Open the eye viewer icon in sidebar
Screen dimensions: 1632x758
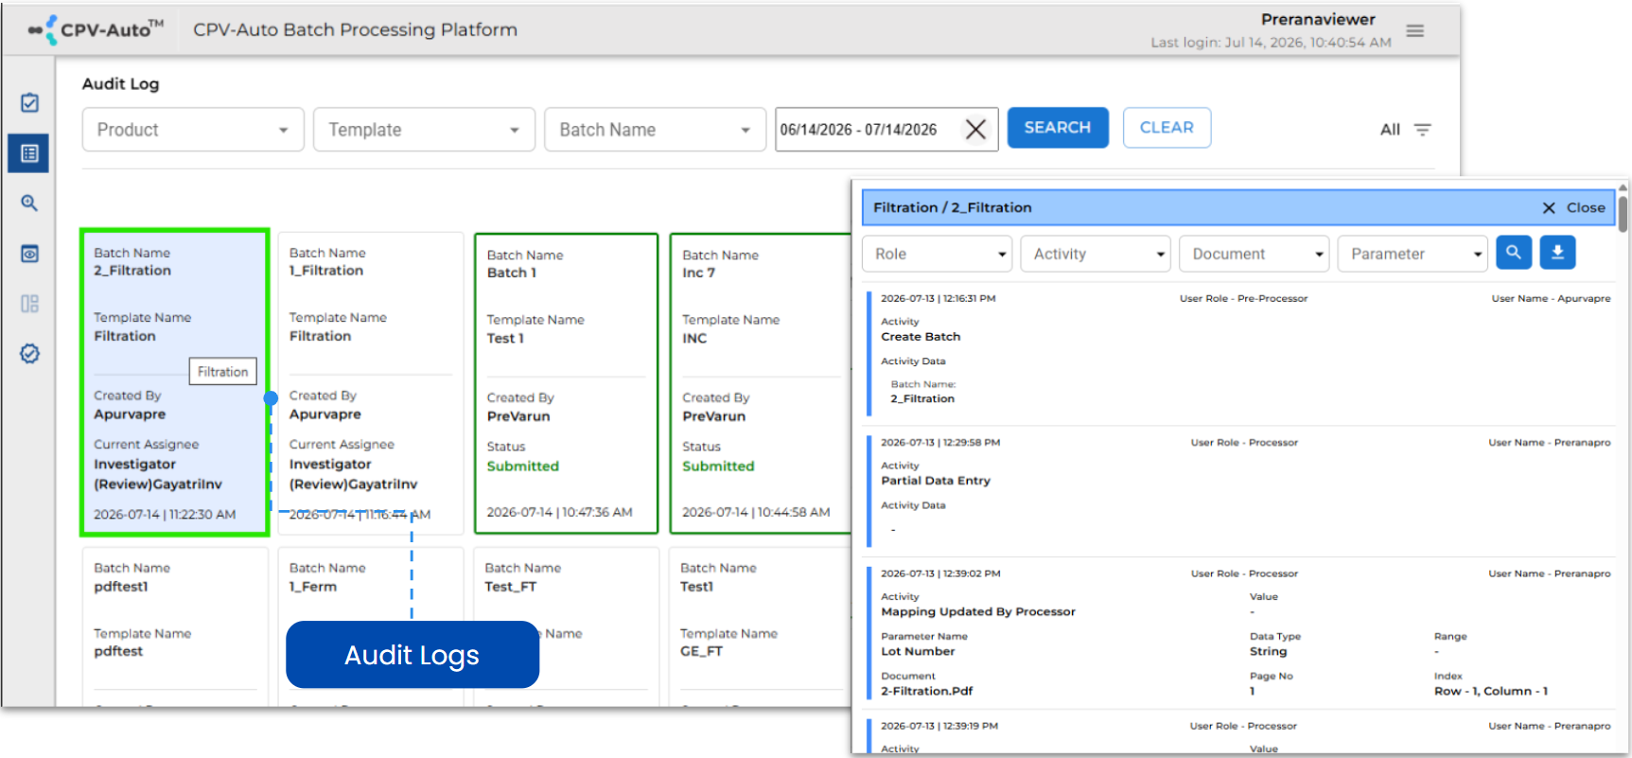29,254
